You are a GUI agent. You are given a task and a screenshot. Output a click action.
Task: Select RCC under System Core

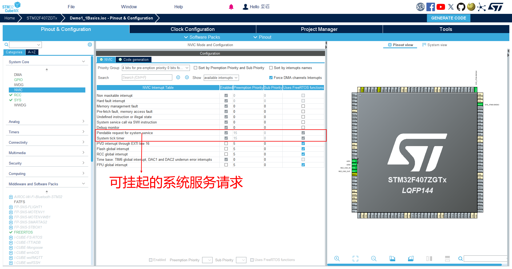[x=18, y=95]
